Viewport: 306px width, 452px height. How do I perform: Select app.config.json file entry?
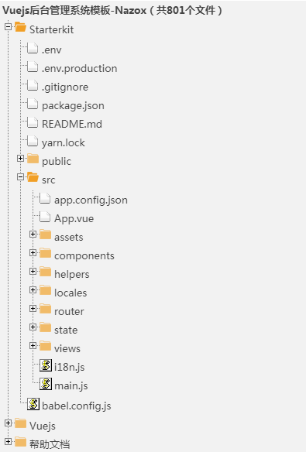click(x=91, y=200)
